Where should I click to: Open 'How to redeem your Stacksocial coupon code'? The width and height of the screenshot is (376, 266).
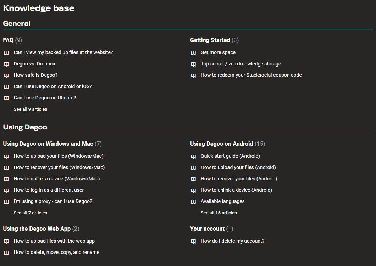(251, 75)
